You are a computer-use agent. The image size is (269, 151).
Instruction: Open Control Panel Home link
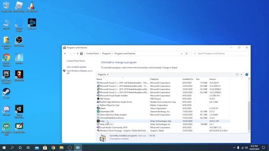coord(76,61)
